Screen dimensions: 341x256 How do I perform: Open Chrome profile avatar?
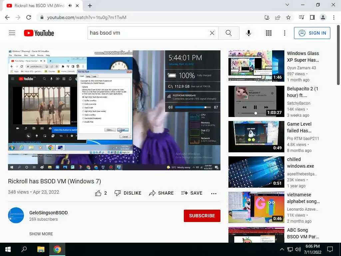323,17
